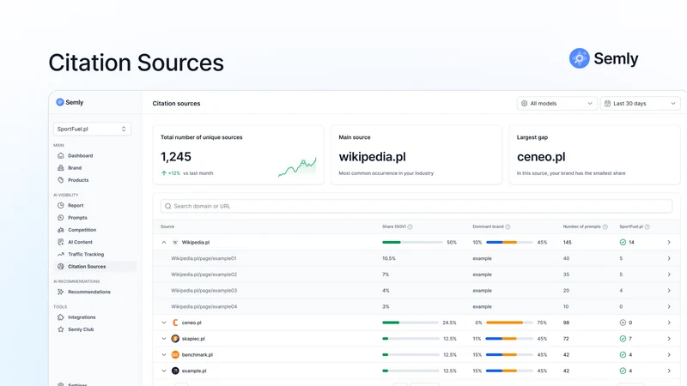Open the Last 30 days date dropdown
Image resolution: width=687 pixels, height=386 pixels.
pos(640,104)
